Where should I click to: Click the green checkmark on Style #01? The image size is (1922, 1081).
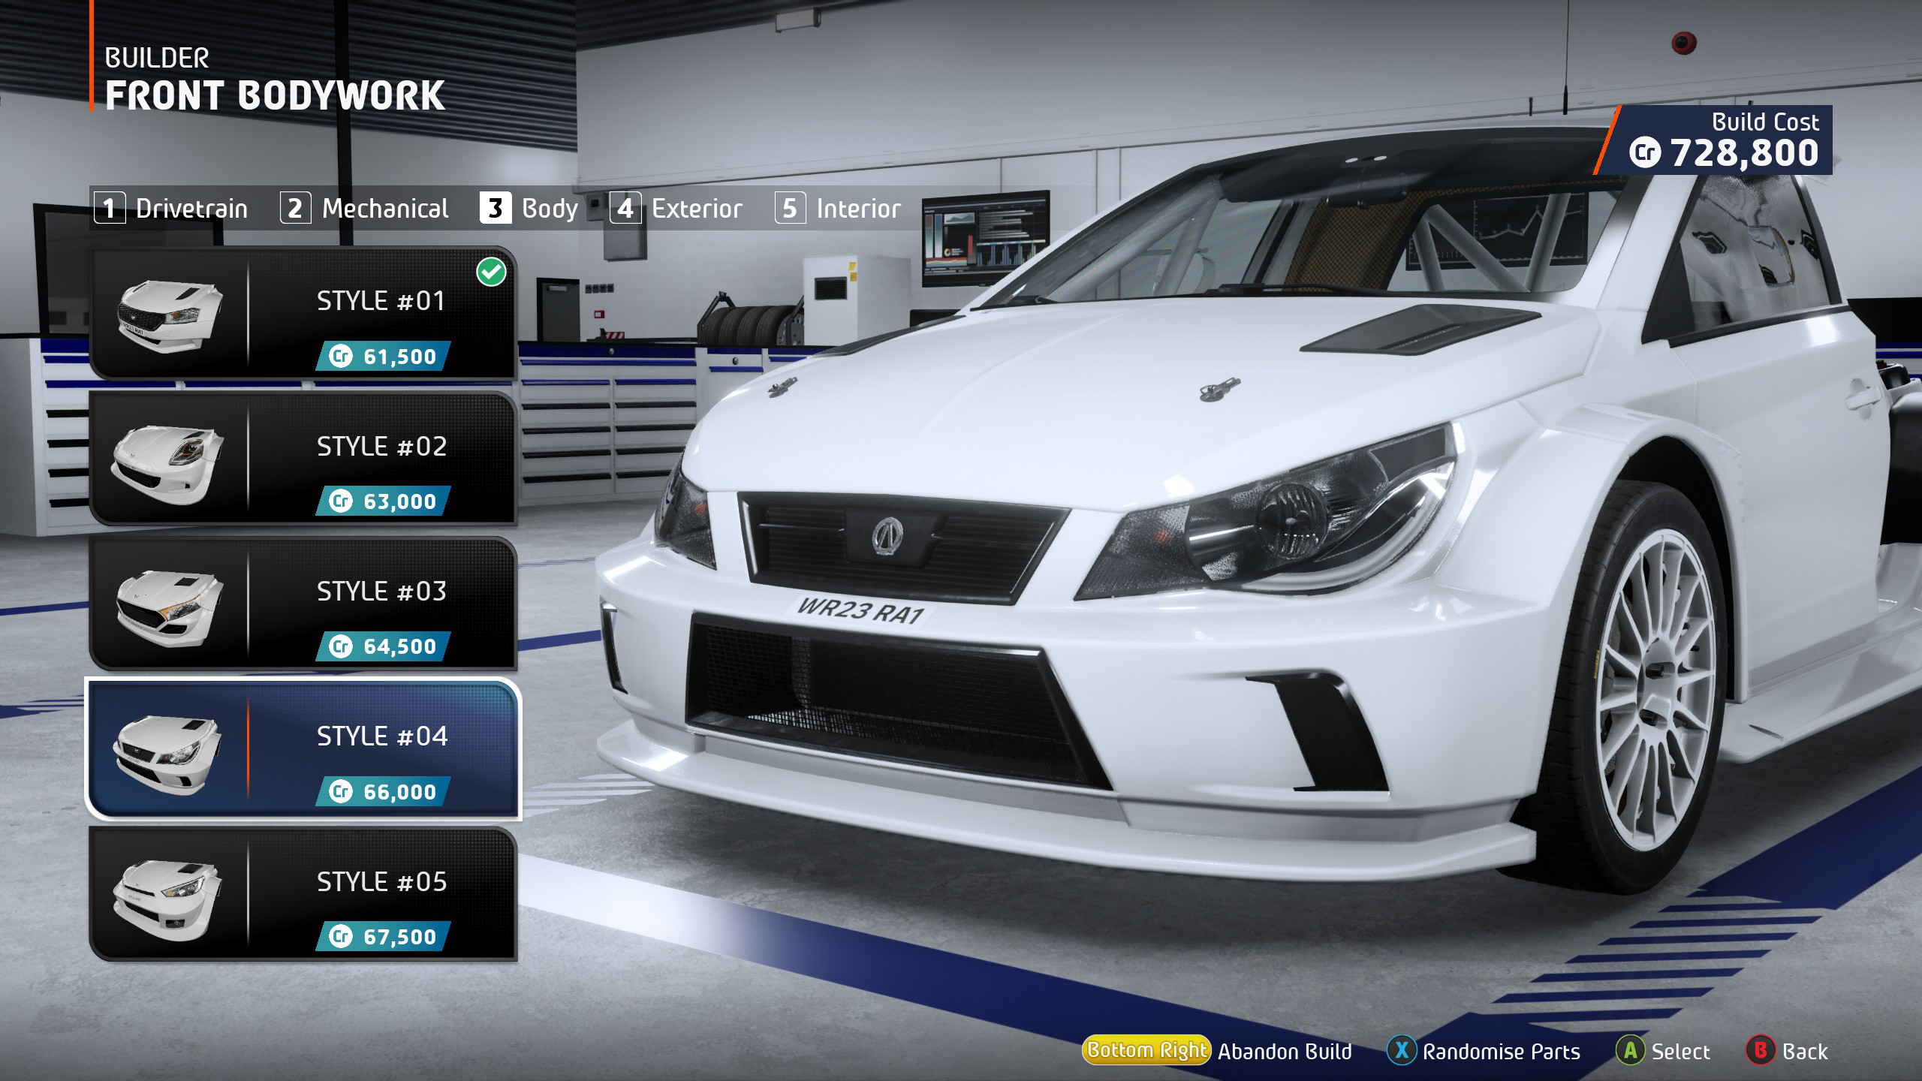point(492,273)
